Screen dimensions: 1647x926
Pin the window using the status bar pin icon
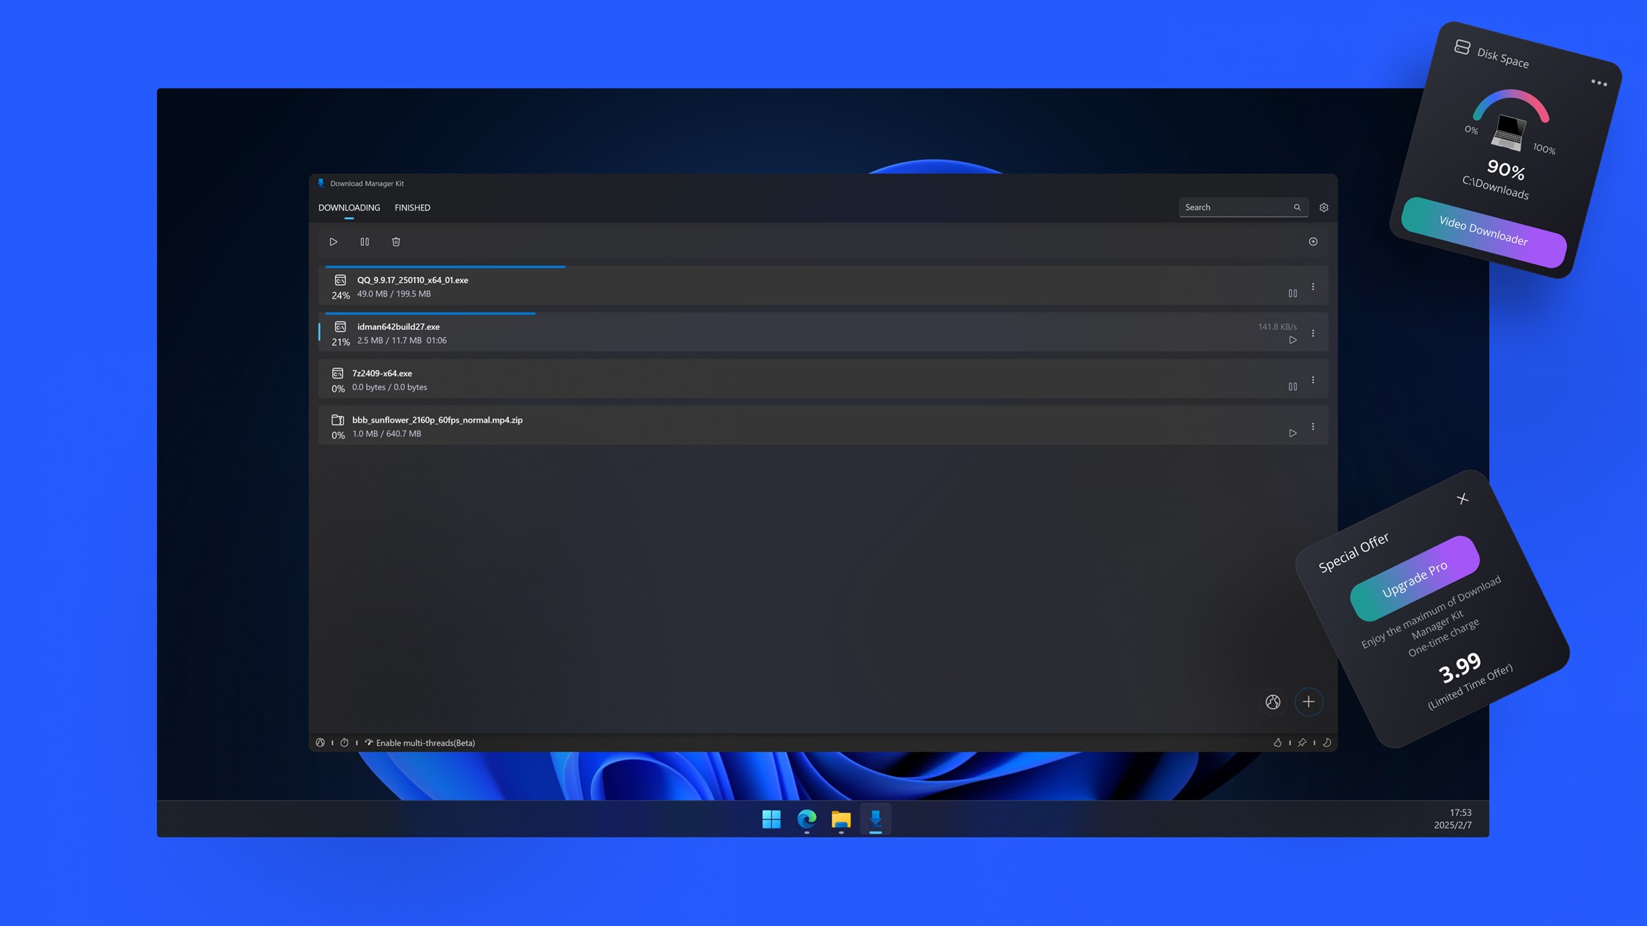(x=1301, y=742)
